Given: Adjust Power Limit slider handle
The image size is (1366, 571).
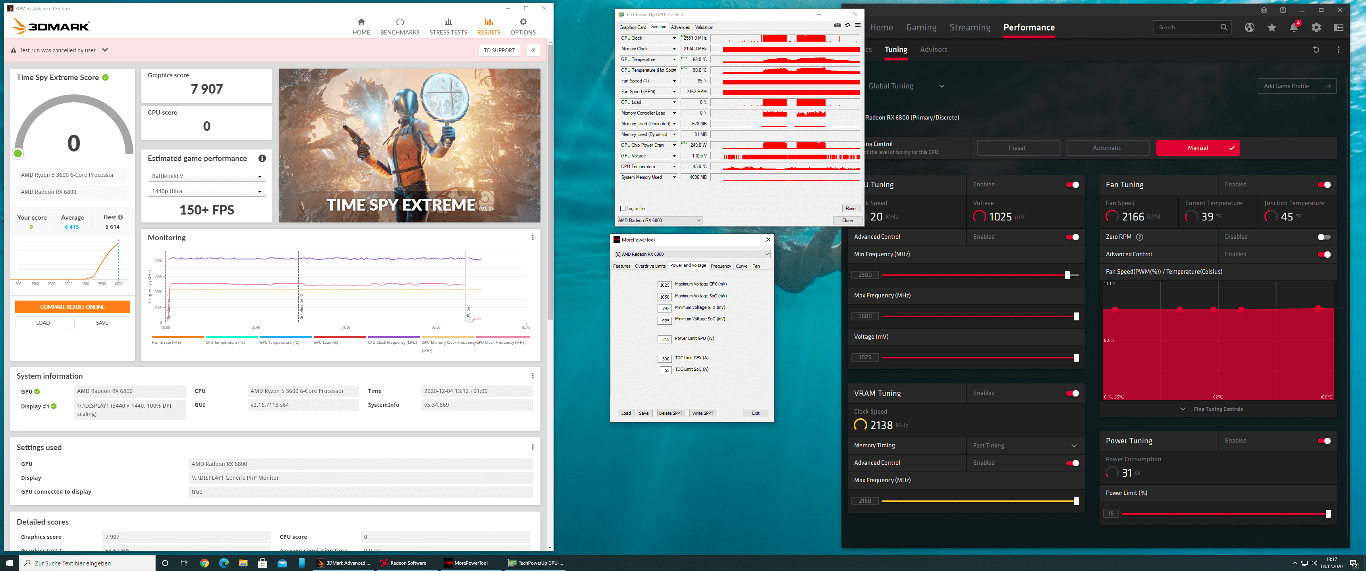Looking at the screenshot, I should [1328, 514].
